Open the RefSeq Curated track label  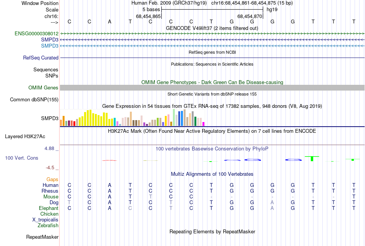click(x=41, y=58)
